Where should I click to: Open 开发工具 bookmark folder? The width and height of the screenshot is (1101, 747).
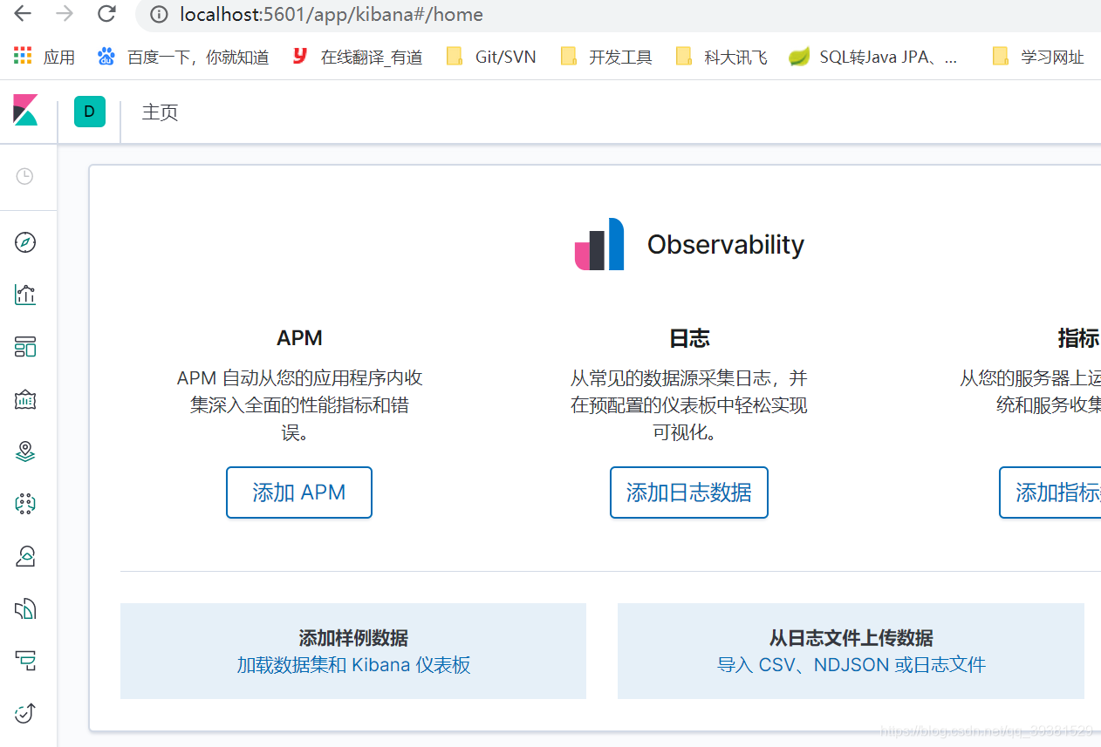(x=606, y=57)
